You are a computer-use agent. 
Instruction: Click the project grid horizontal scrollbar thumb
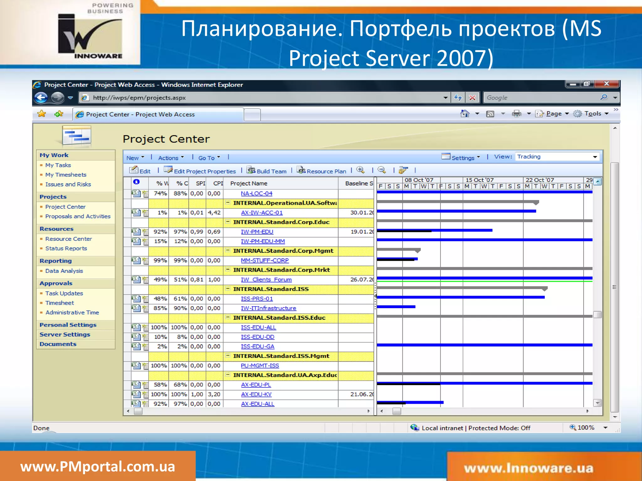coord(138,411)
